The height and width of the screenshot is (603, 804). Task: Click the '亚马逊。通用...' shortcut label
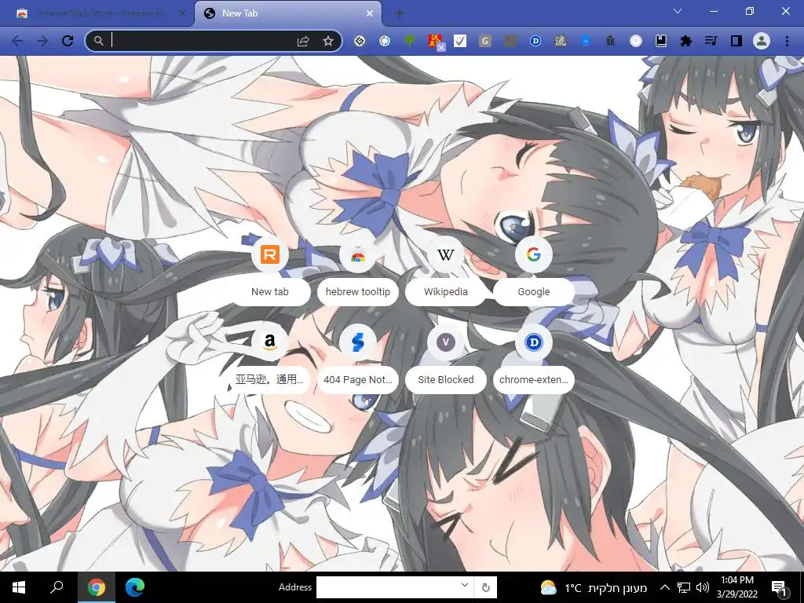click(x=270, y=380)
